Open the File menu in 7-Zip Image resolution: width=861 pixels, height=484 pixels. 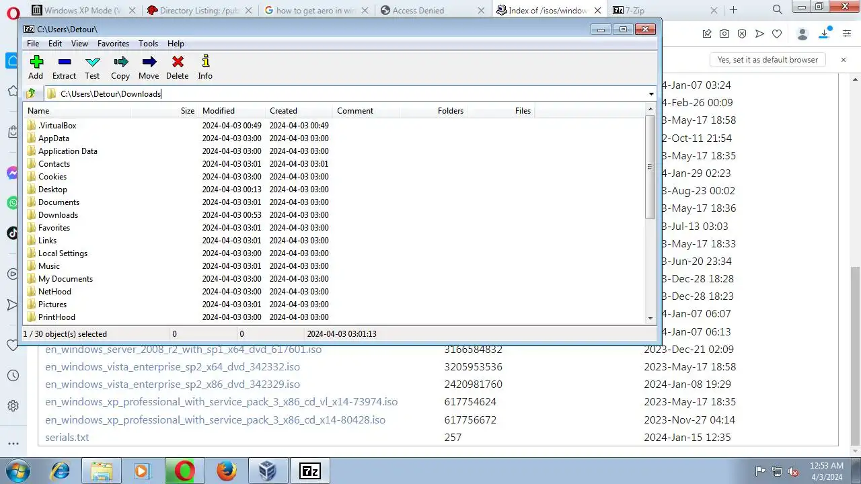[x=33, y=44]
